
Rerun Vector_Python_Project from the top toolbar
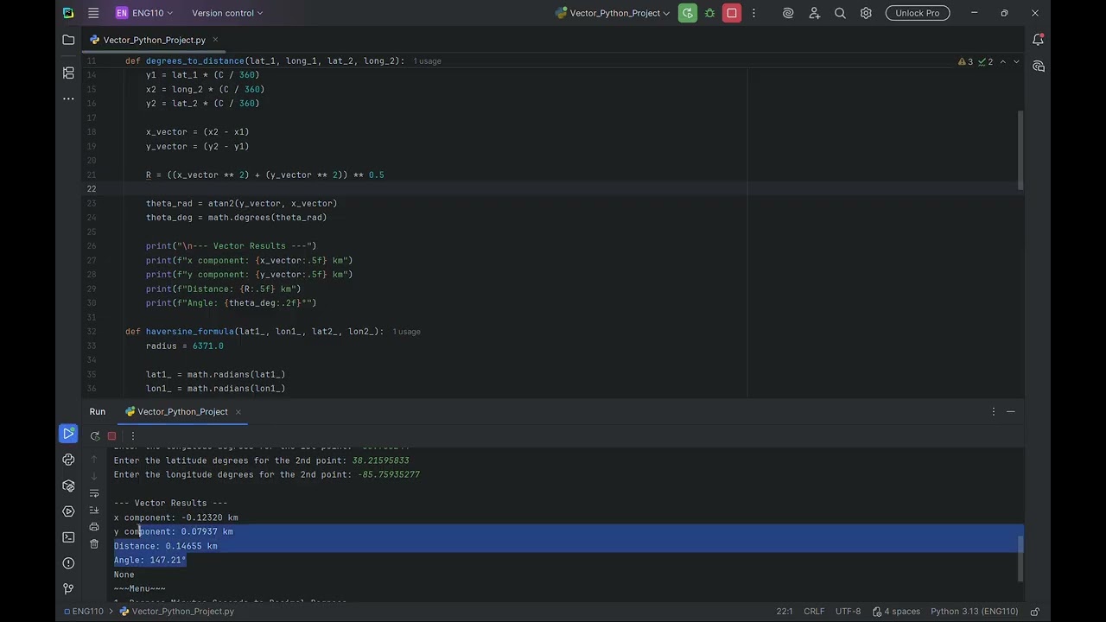[688, 13]
